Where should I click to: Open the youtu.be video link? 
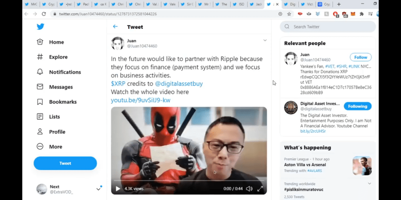pyautogui.click(x=141, y=100)
